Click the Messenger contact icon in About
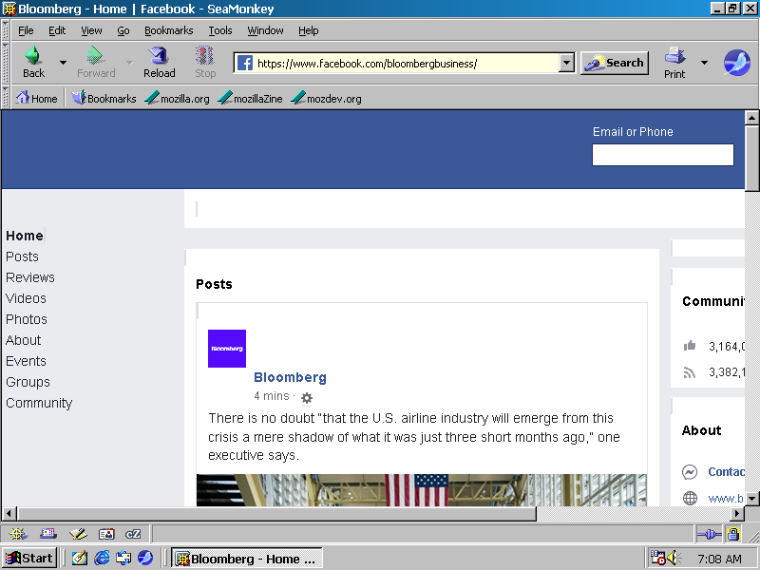The image size is (760, 570). point(690,471)
